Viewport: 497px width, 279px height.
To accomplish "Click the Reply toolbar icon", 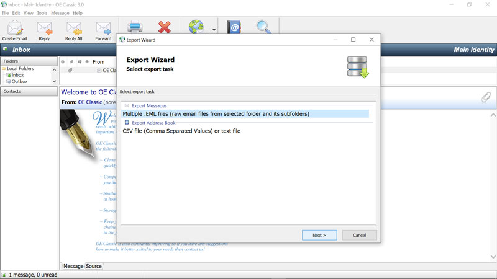I will tap(44, 30).
